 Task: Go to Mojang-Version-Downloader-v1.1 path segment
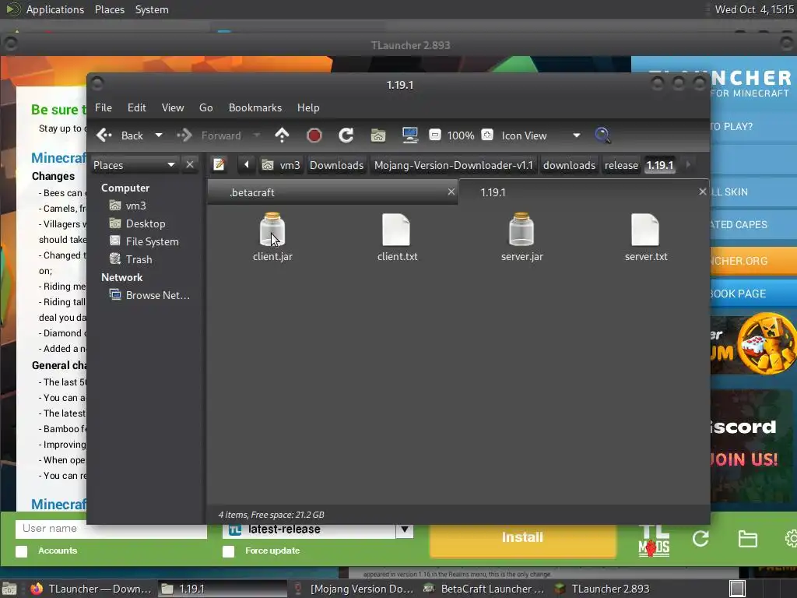point(454,165)
